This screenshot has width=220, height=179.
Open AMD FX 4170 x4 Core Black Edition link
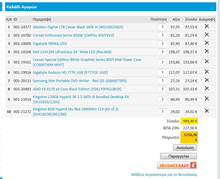coord(77,89)
